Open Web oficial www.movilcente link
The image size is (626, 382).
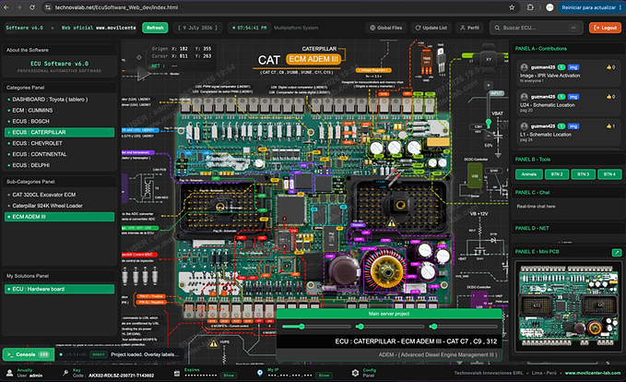[99, 28]
